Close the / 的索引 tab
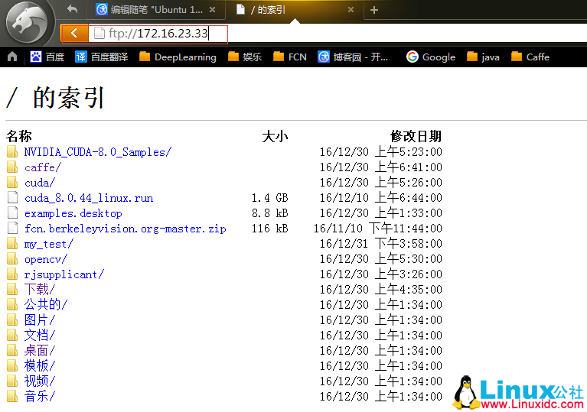Image resolution: width=587 pixels, height=412 pixels. (x=351, y=10)
